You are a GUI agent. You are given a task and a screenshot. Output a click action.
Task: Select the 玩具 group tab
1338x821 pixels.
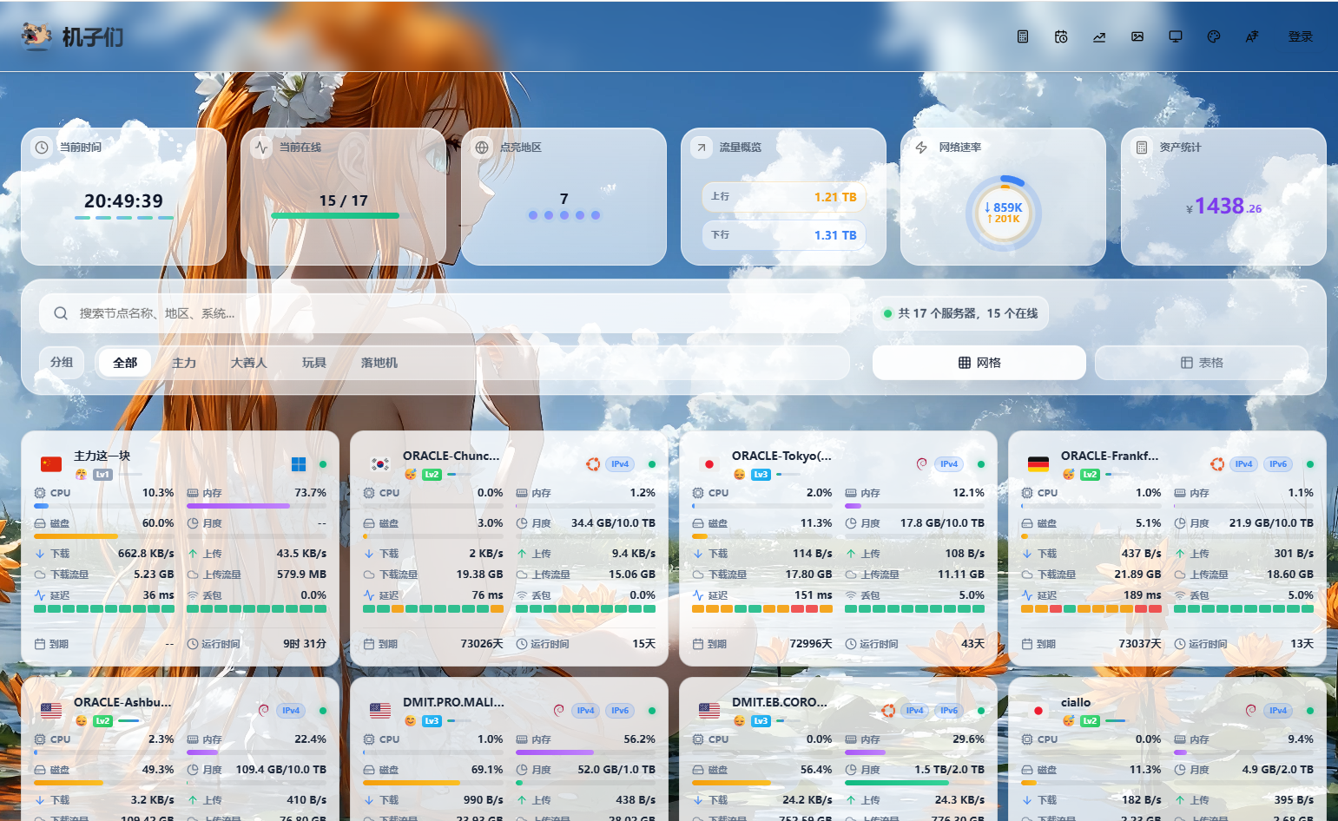(x=314, y=363)
